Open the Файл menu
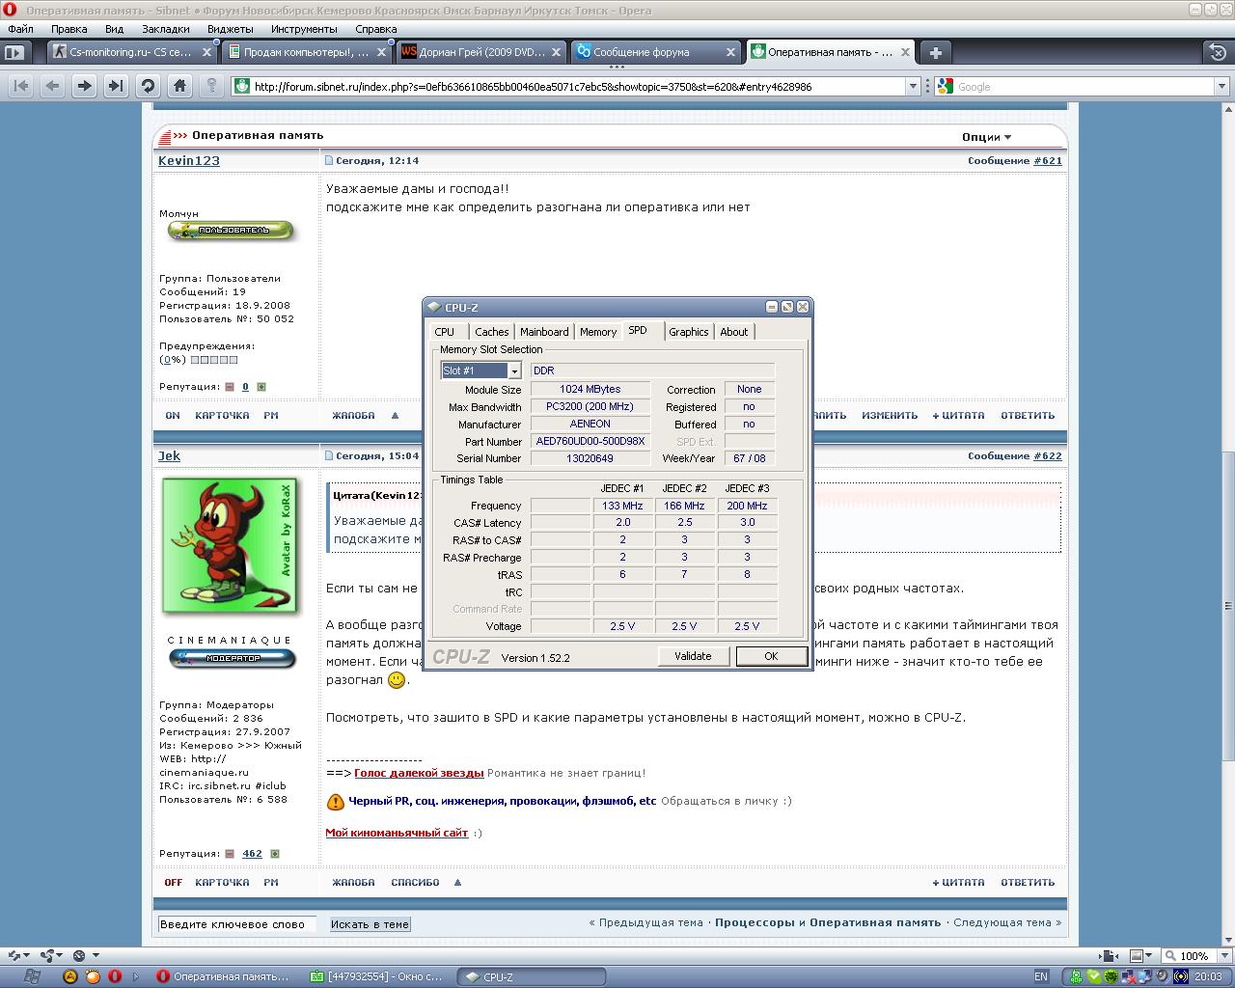 [20, 29]
